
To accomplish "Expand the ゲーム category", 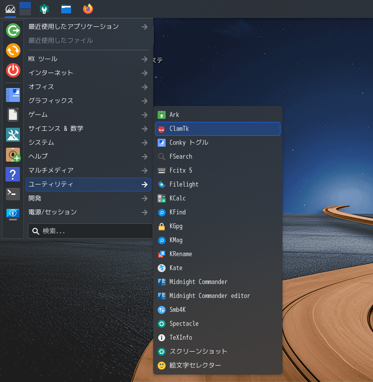I will coord(88,114).
